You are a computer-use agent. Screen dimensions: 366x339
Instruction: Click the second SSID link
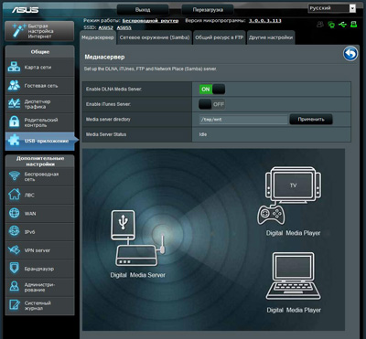(x=124, y=27)
